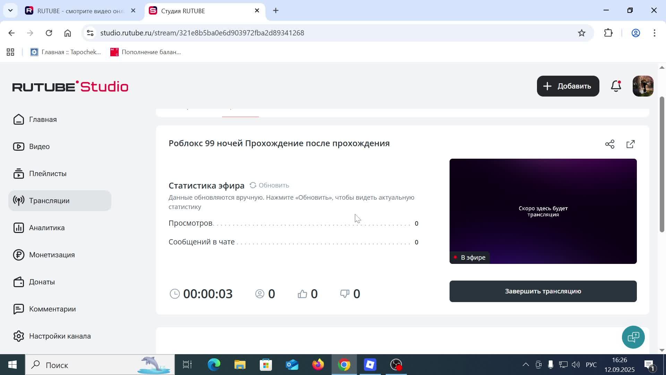Launch OBS Studio from the taskbar
The image size is (666, 375).
tap(396, 365)
